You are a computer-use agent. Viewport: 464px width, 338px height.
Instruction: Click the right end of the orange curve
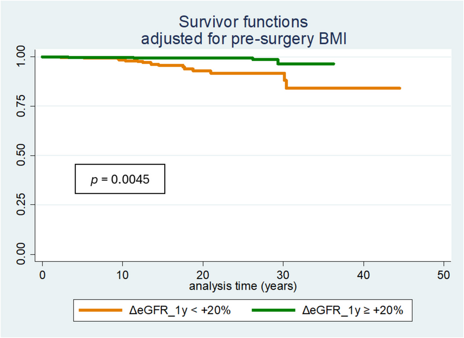coord(400,88)
